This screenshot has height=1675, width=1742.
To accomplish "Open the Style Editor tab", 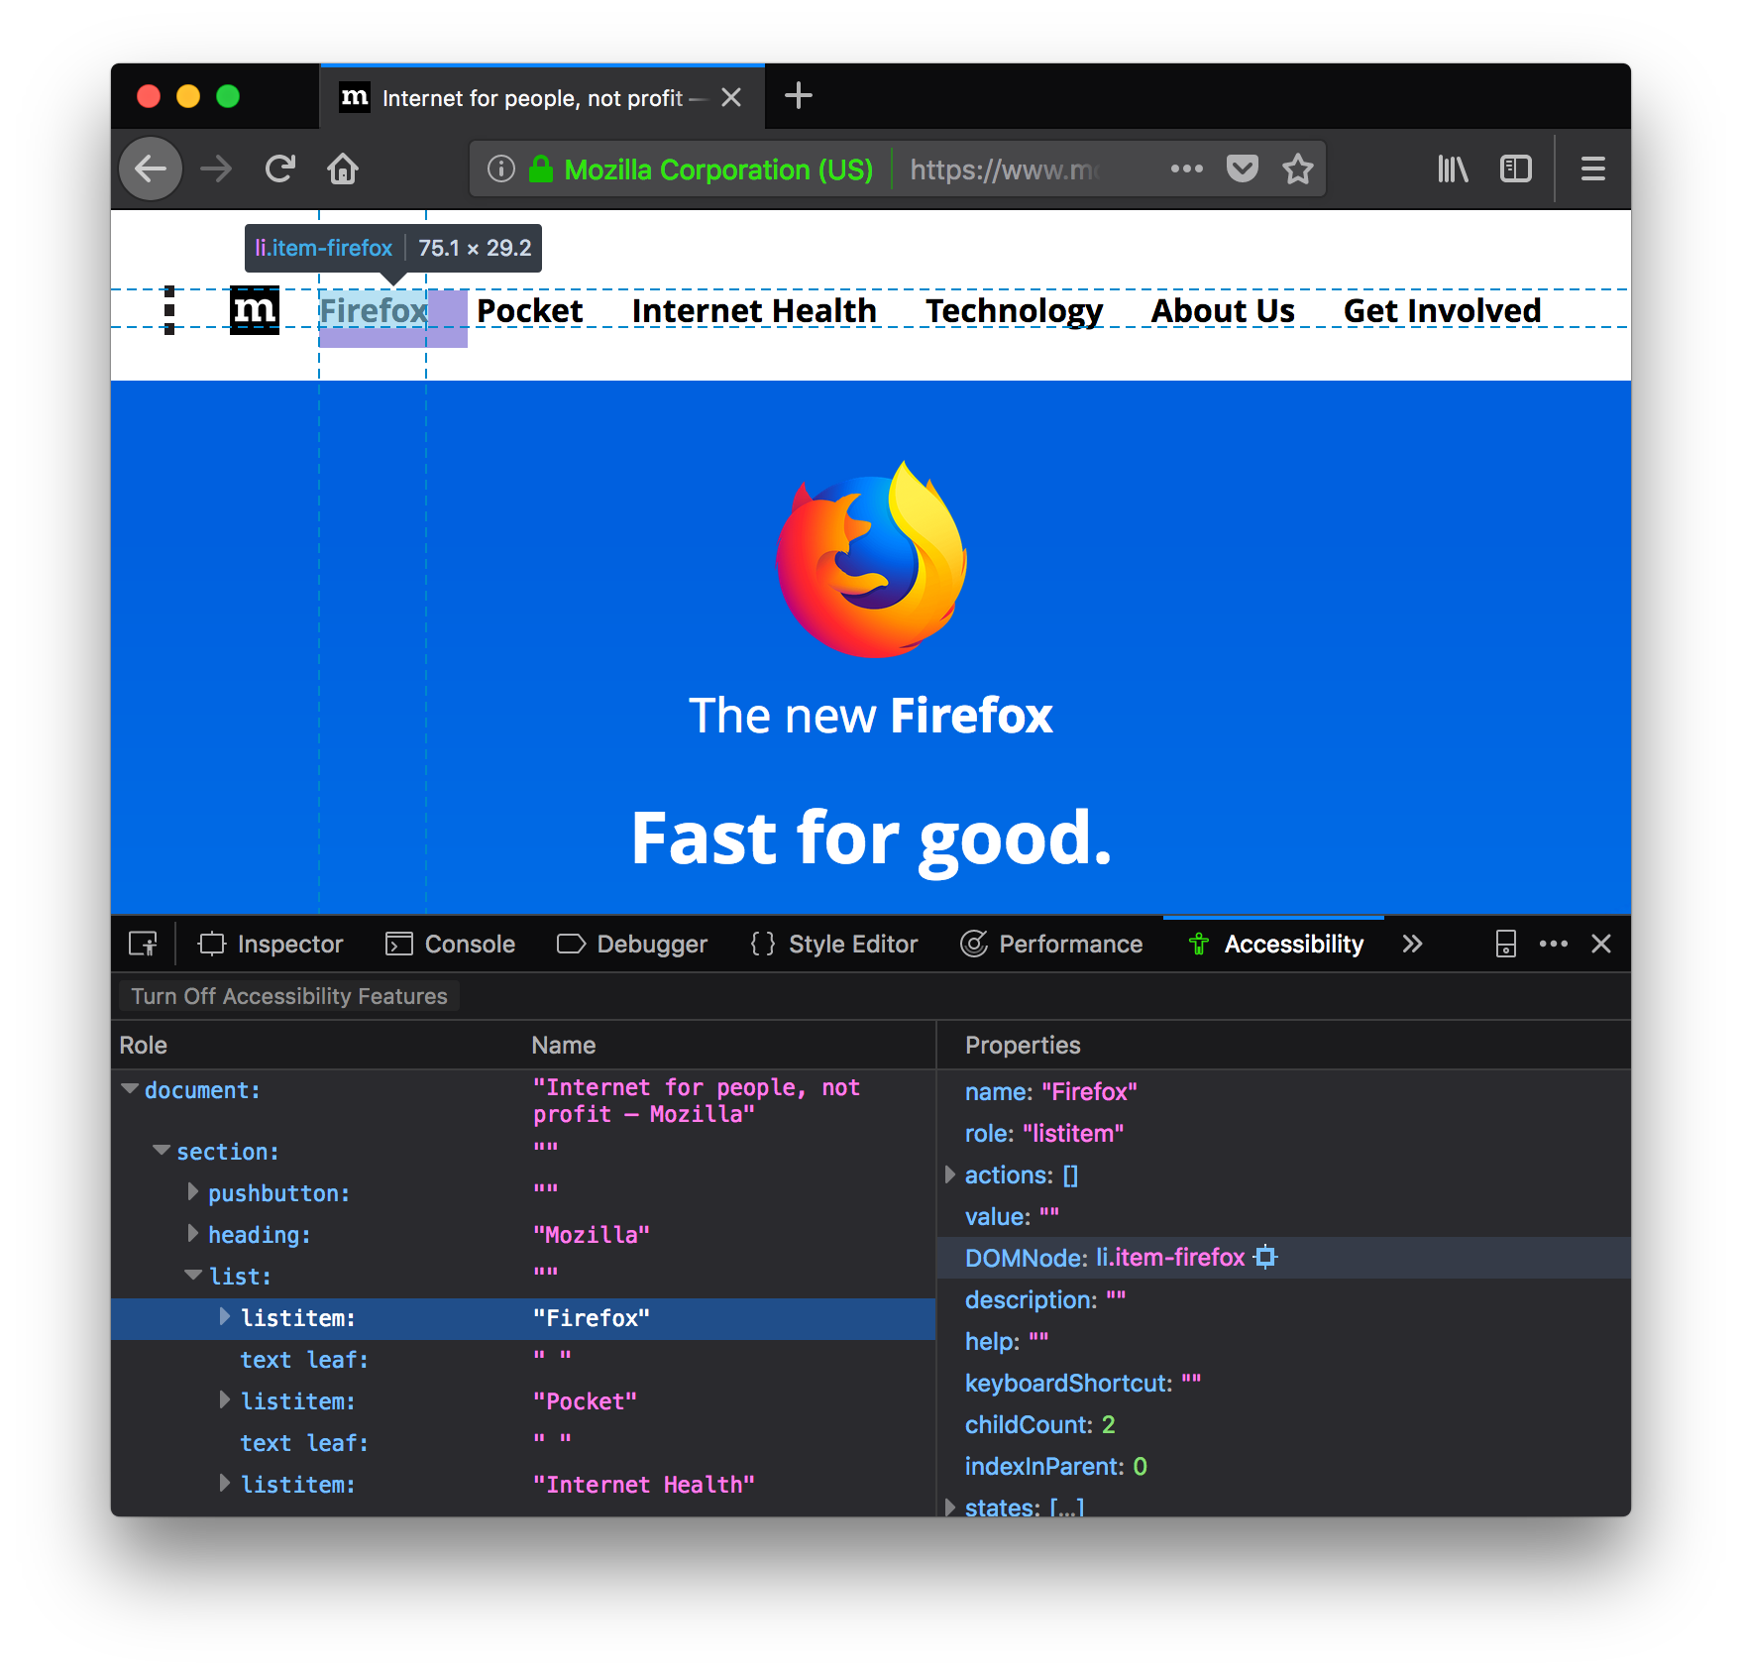I will [x=834, y=944].
